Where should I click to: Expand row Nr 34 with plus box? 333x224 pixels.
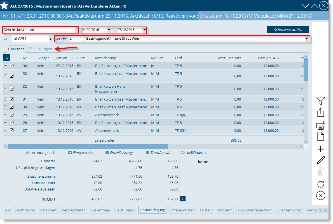(6, 66)
